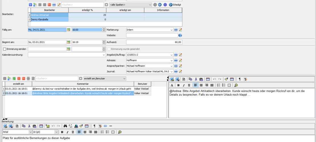This screenshot has width=316, height=142.
Task: Click the globe icon beside Website field
Action: 180,35
